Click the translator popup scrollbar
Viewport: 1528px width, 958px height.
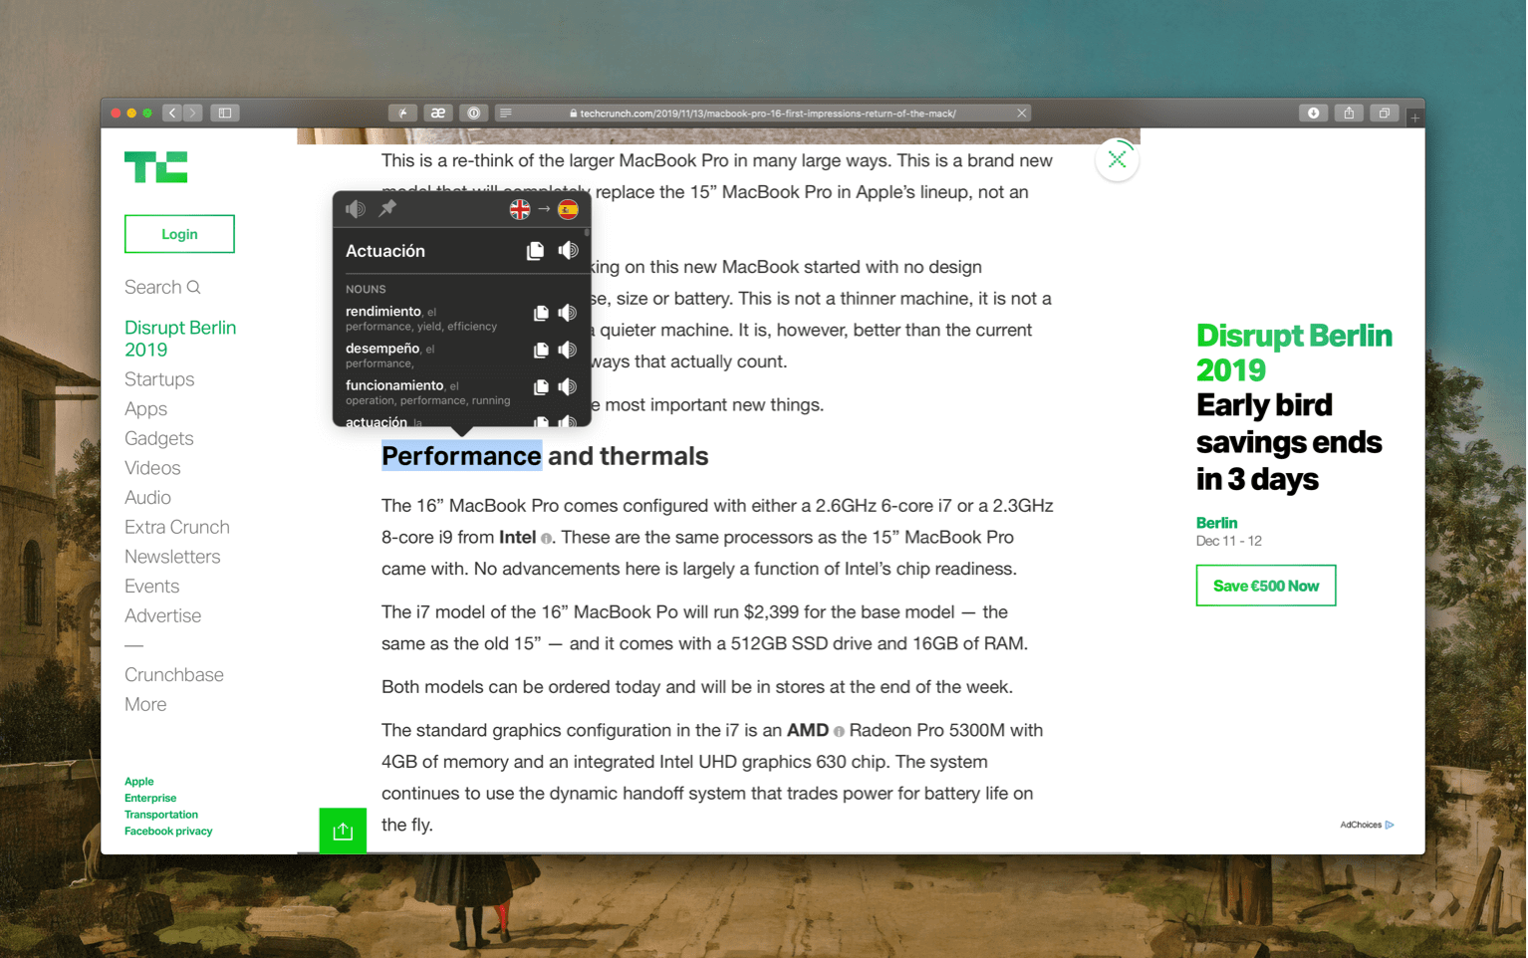pyautogui.click(x=587, y=233)
